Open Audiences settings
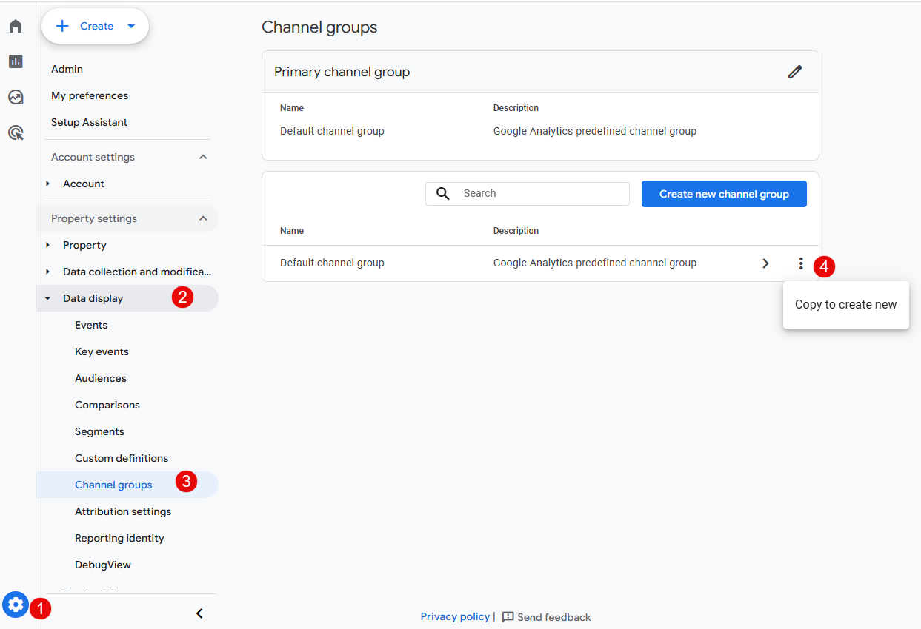 (x=101, y=378)
